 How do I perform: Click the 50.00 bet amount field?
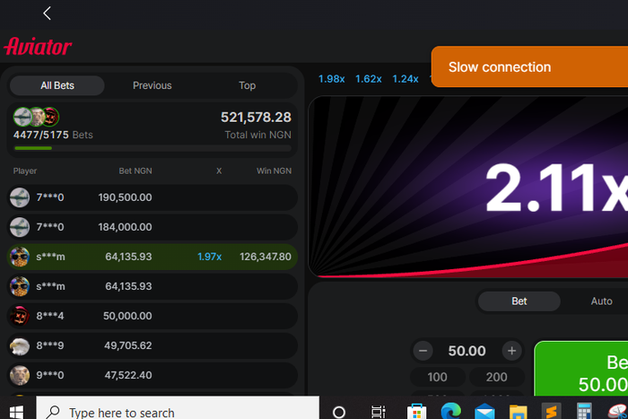(x=467, y=351)
